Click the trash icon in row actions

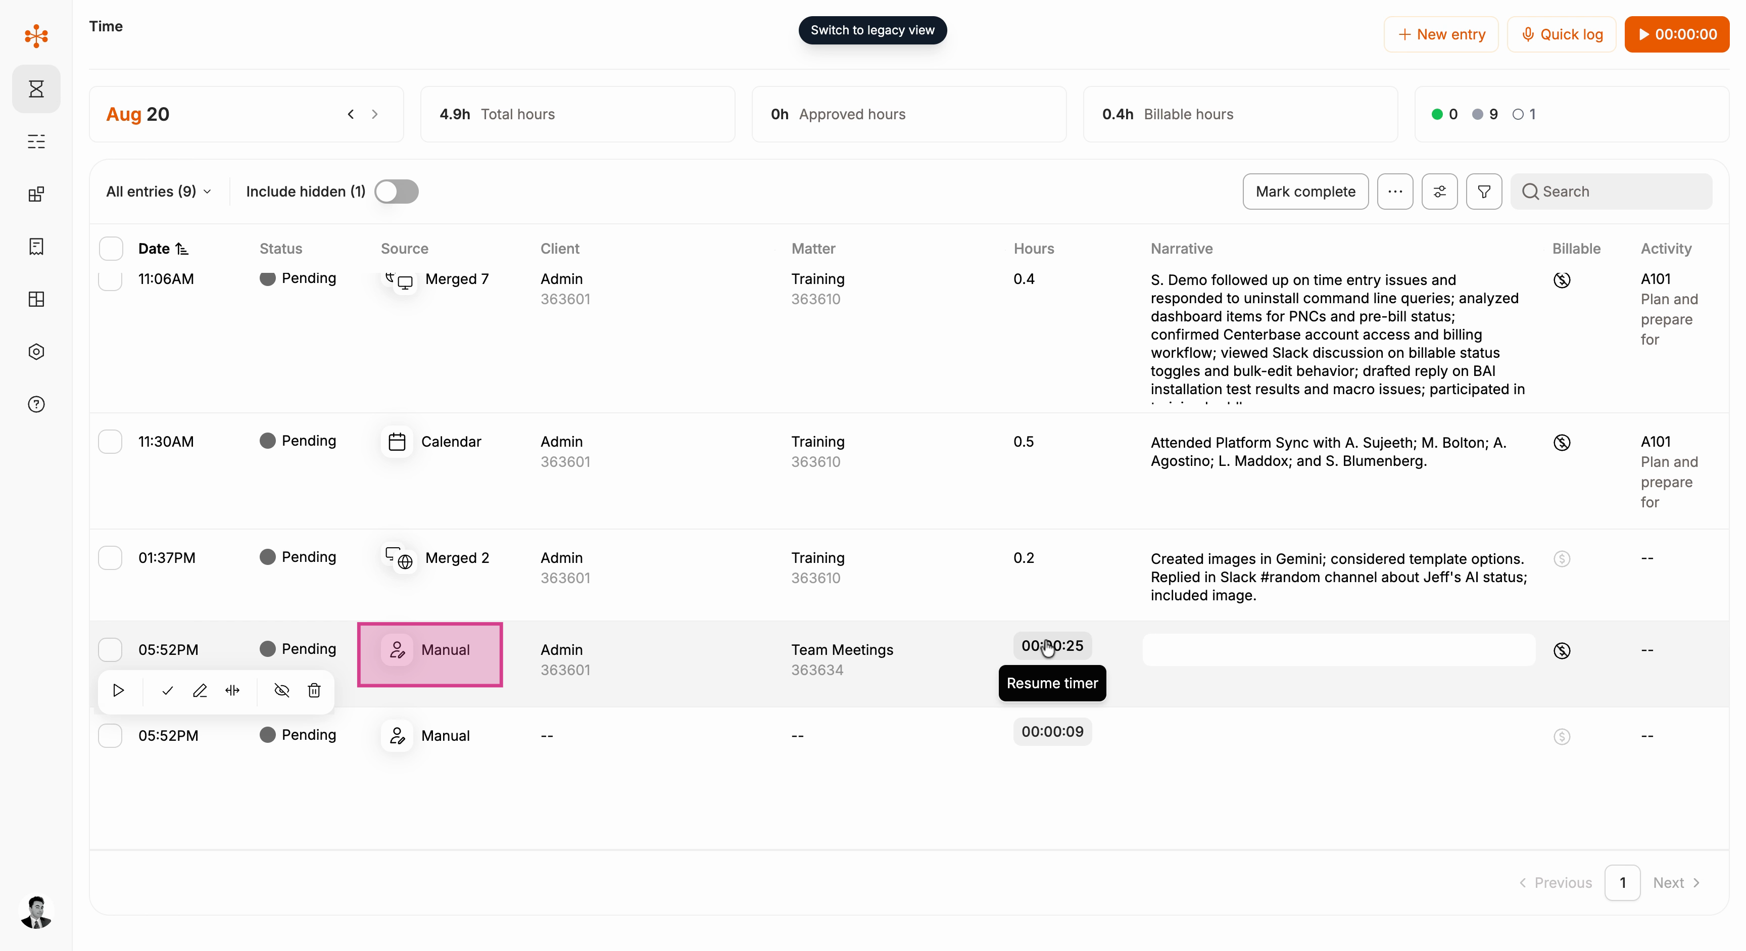point(314,690)
